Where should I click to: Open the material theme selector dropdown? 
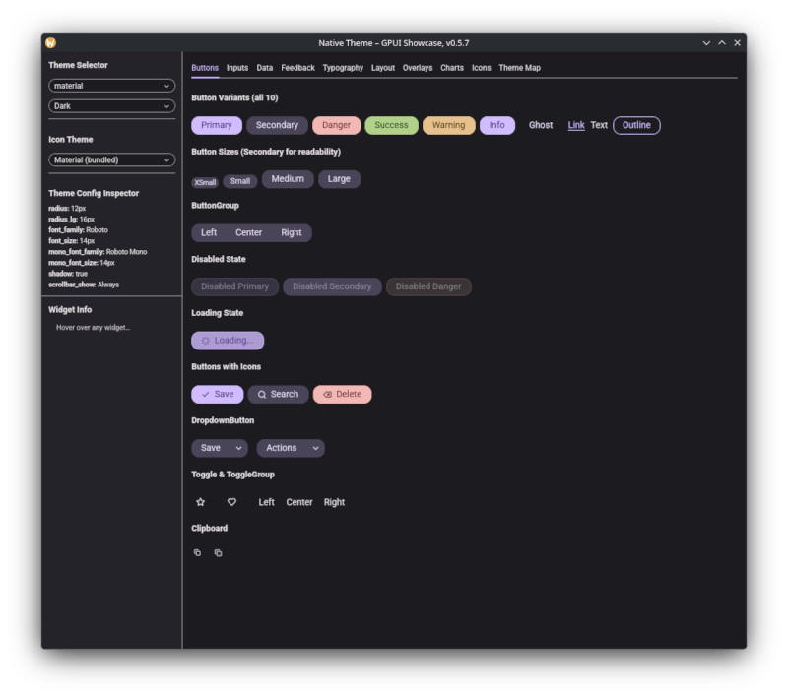tap(111, 86)
